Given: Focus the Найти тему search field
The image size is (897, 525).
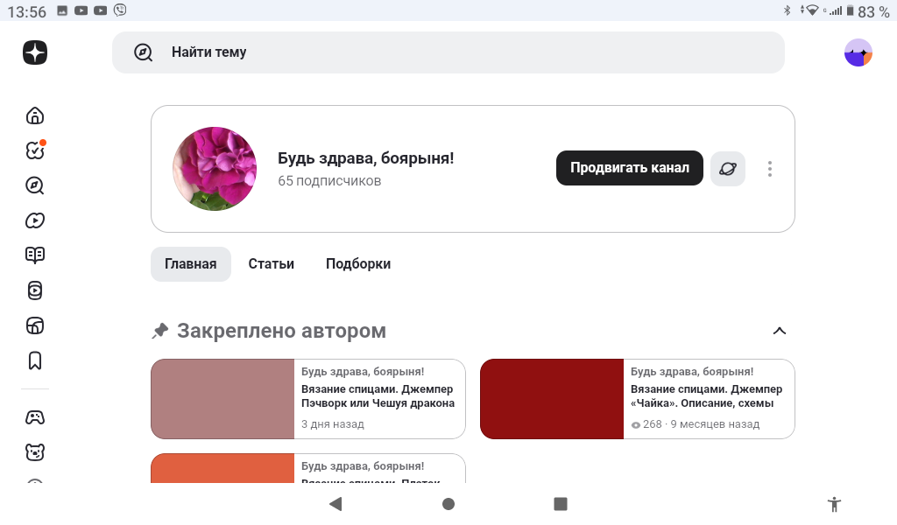Looking at the screenshot, I should (x=448, y=52).
